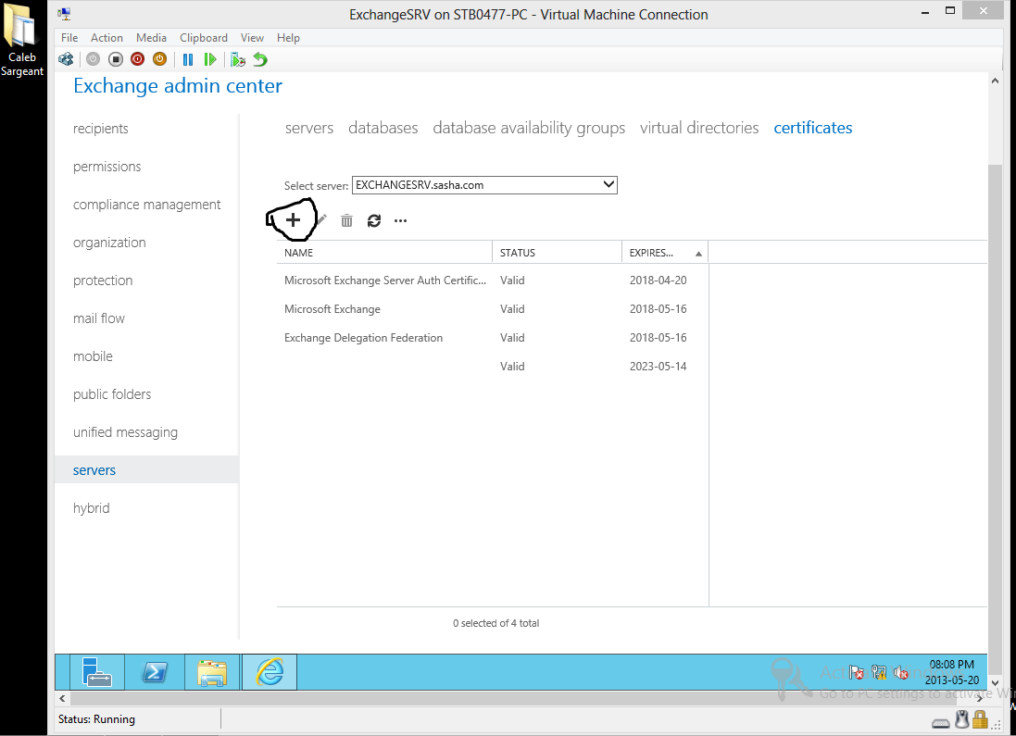Screen dimensions: 1016x736
Task: Open the protection section
Action: click(103, 281)
